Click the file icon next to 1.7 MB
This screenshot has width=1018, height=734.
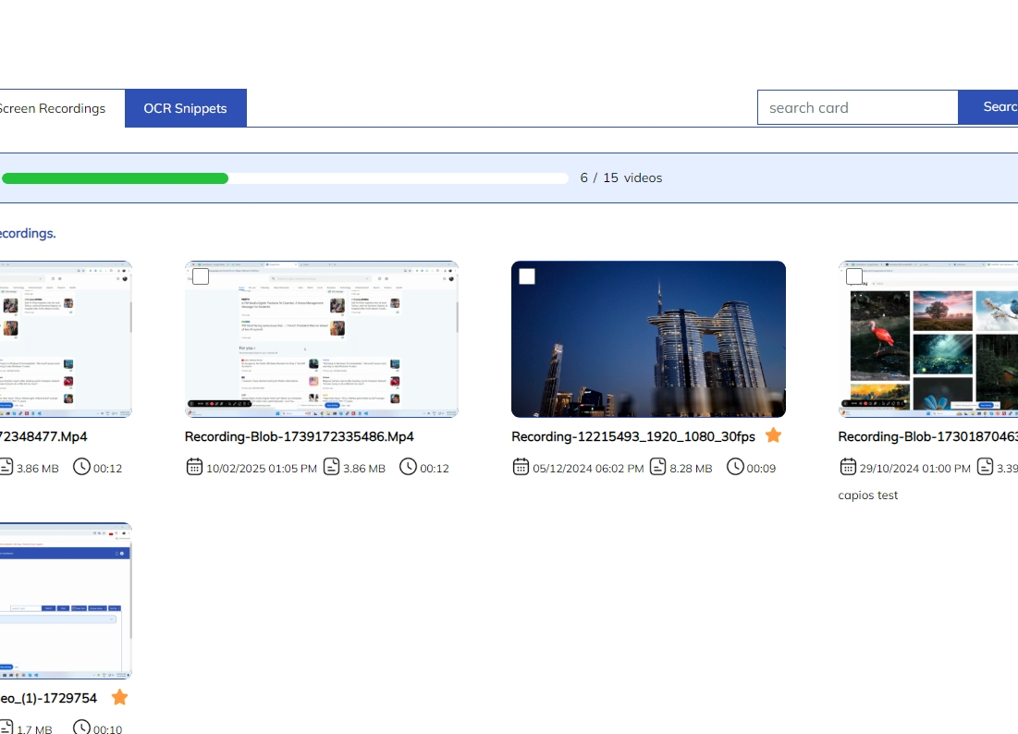(6, 728)
